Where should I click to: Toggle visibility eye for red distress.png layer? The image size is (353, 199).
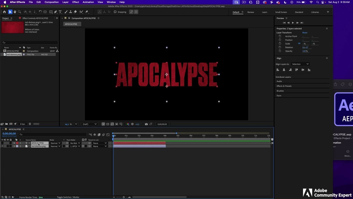[x=2, y=146]
